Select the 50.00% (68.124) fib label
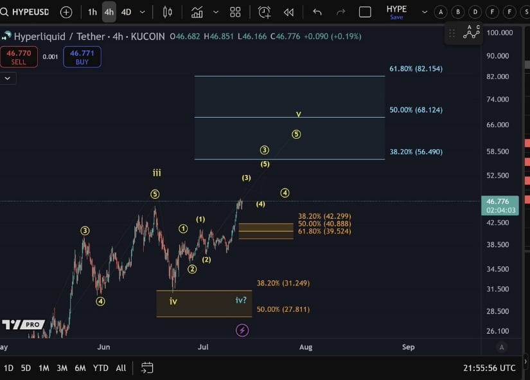530x380 pixels. [416, 110]
